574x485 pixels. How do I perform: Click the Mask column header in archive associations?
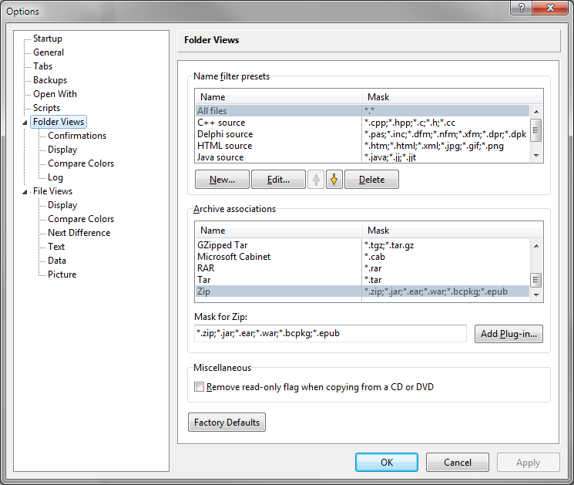452,231
